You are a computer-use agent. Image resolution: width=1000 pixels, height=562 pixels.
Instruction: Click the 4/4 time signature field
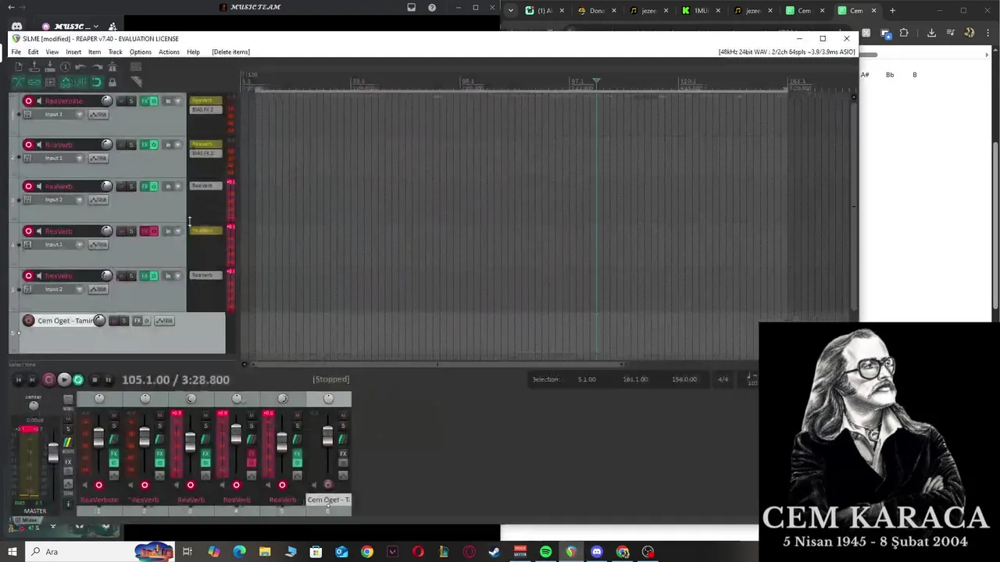click(x=723, y=379)
